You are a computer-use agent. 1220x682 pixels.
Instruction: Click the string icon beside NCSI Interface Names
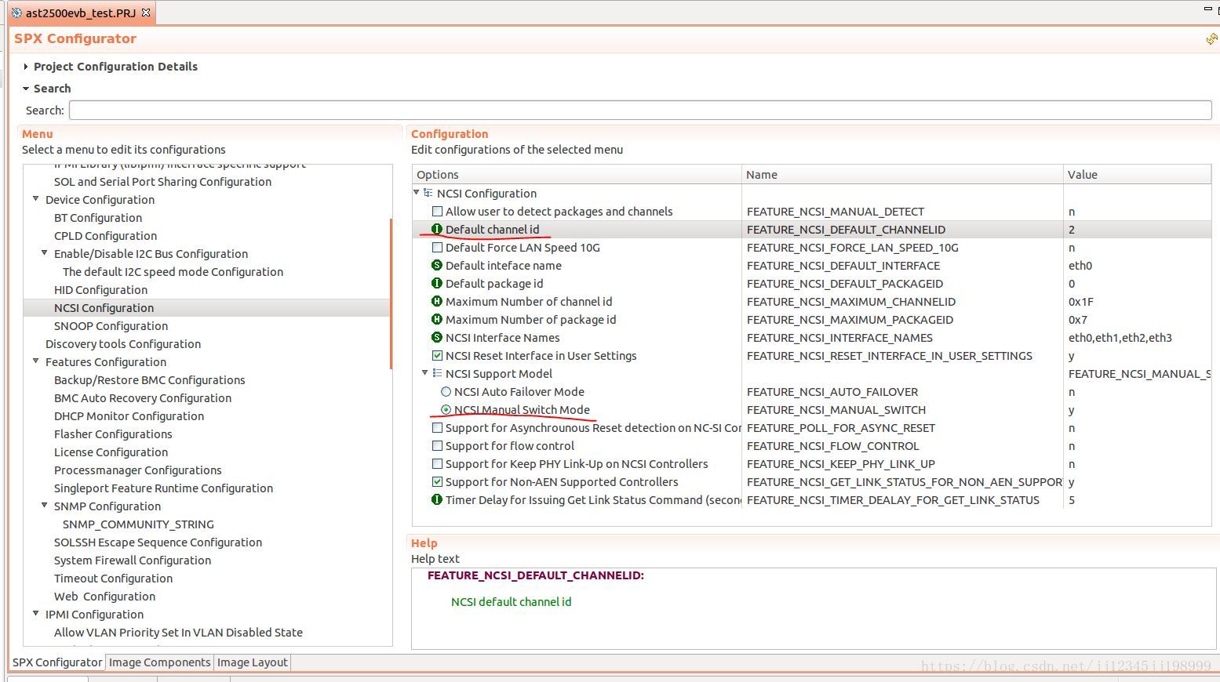(437, 338)
